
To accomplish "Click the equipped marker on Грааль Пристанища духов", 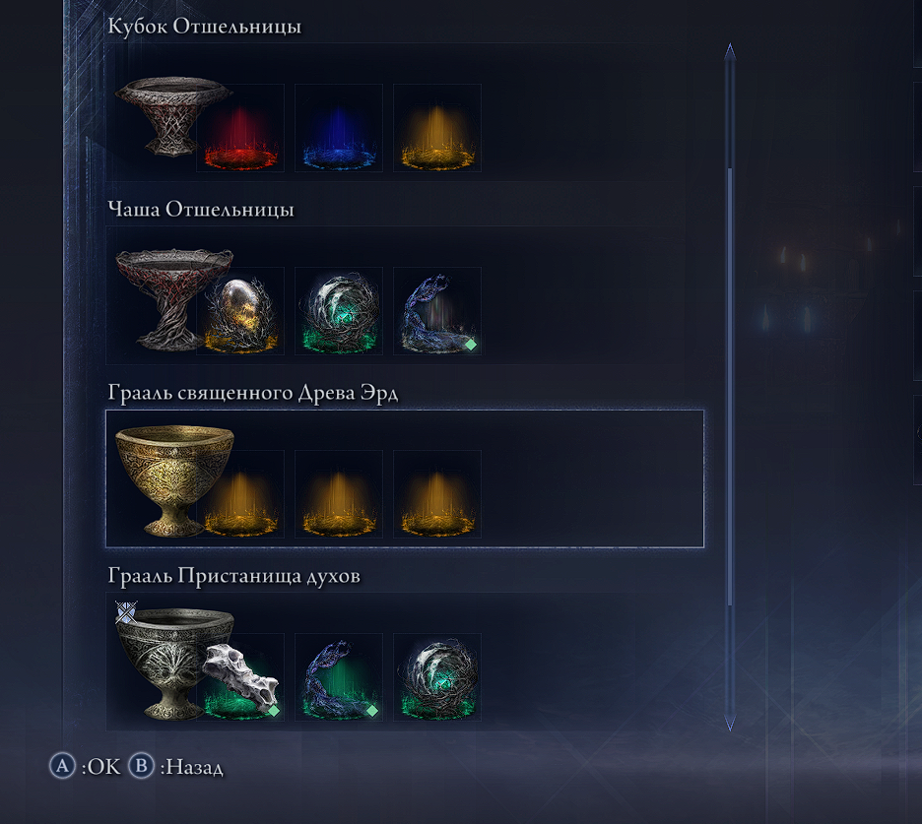I will pyautogui.click(x=126, y=612).
